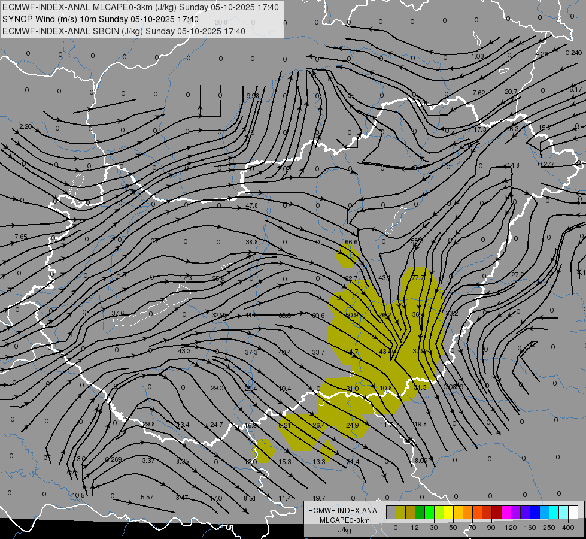
Task: Click the map value 77.7
Action: click(x=417, y=278)
